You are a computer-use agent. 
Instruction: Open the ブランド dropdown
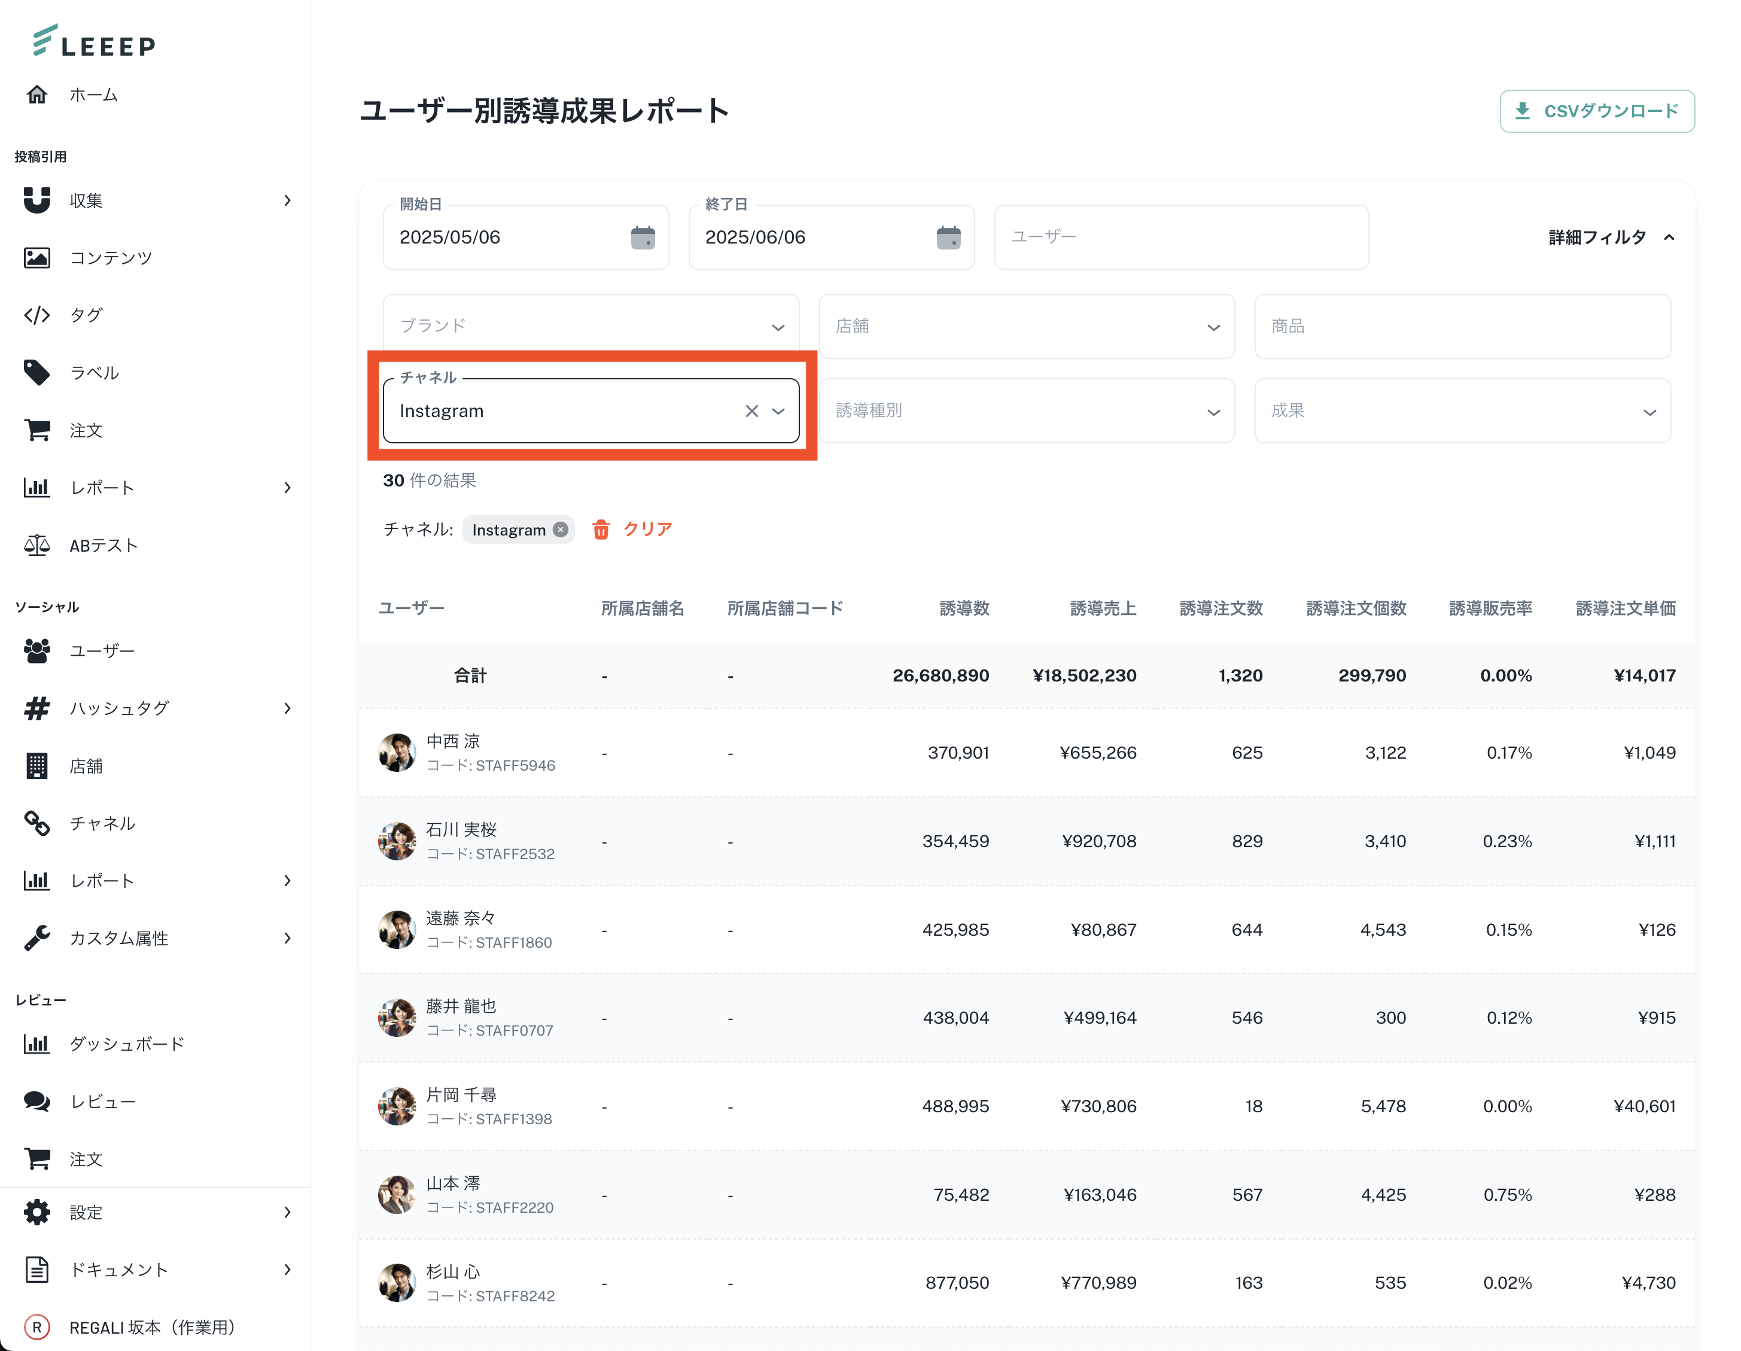(591, 326)
